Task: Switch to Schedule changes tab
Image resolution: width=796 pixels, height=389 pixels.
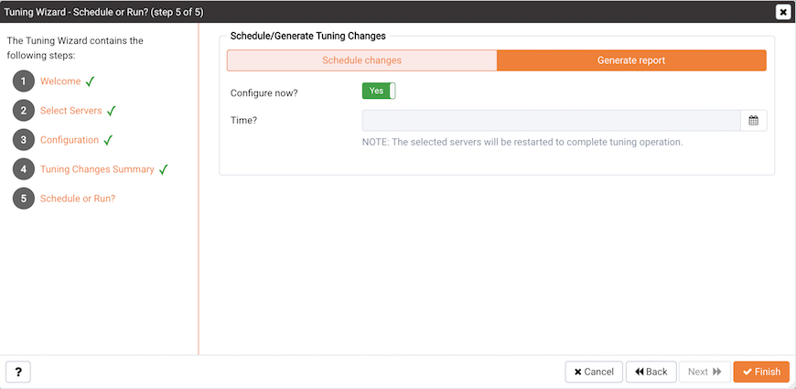Action: [x=362, y=60]
